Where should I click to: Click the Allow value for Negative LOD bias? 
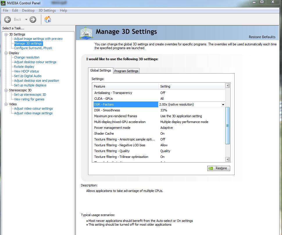(164, 145)
